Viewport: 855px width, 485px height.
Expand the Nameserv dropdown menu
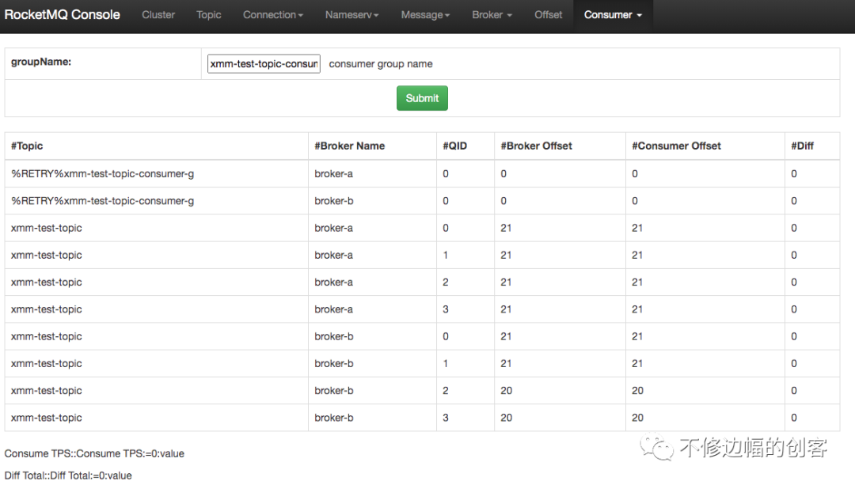tap(351, 14)
